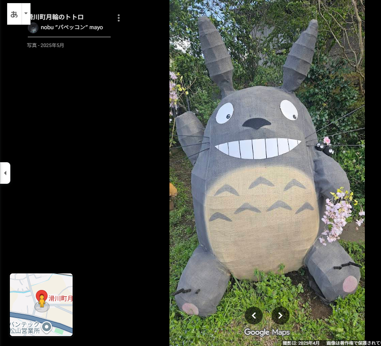Open the dropdown arrow beside あ
Screen dimensions: 381x346
coord(26,14)
